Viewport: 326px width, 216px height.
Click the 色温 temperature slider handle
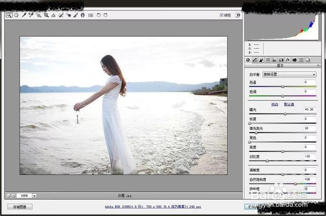pos(283,87)
